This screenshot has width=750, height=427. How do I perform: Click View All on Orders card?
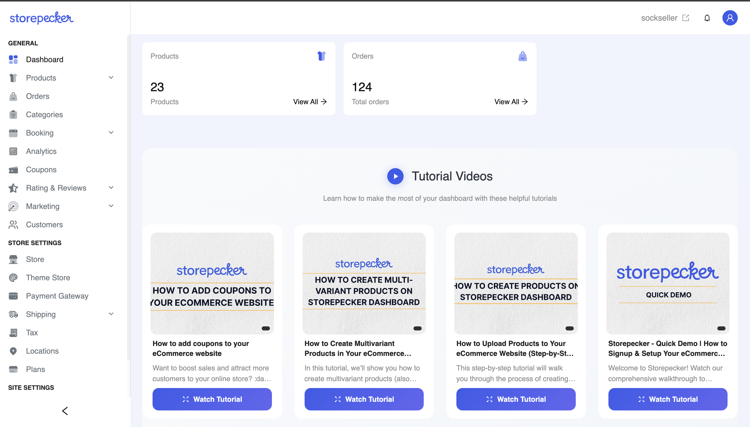pyautogui.click(x=511, y=102)
